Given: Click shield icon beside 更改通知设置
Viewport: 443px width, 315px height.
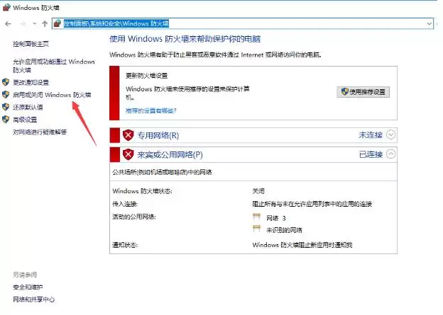Looking at the screenshot, I should point(6,82).
